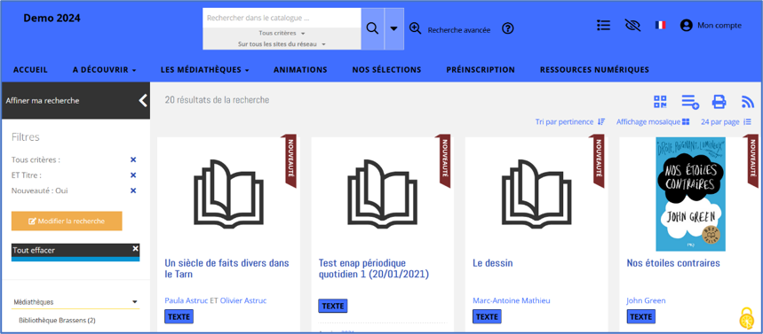Open cover placeholder of Un siècle de faits divers
Screen dimensions: 763x334
click(228, 193)
